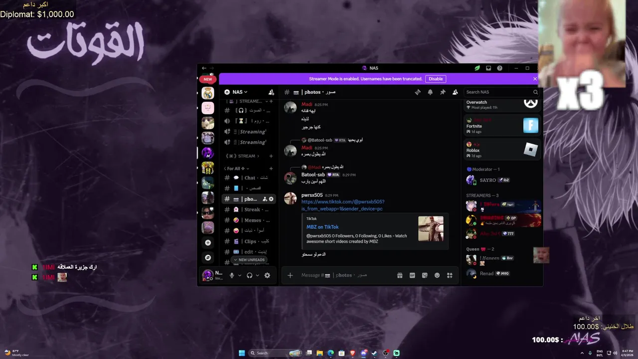Open the Streak channel

click(x=248, y=209)
